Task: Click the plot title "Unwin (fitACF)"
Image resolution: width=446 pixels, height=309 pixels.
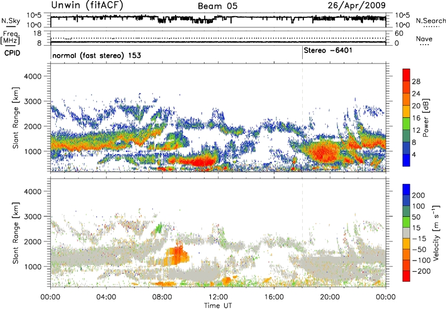Action: 87,6
